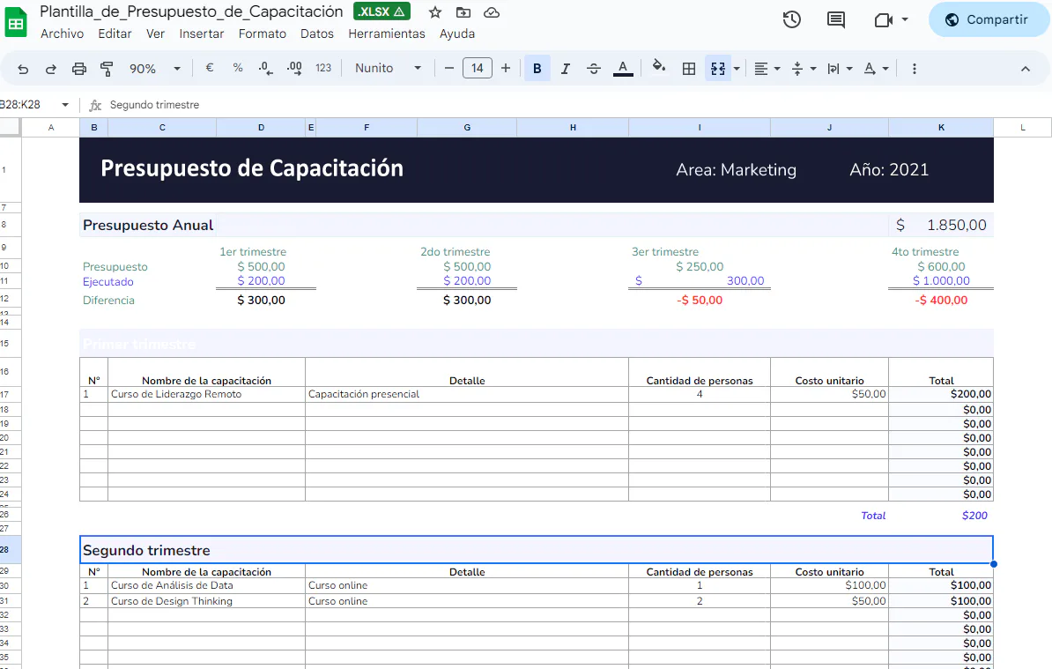Open the Insertar menu
The height and width of the screenshot is (669, 1052).
(201, 33)
